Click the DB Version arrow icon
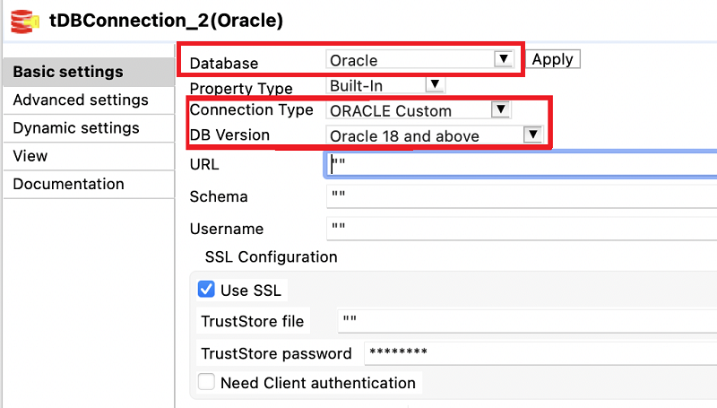 coord(532,135)
